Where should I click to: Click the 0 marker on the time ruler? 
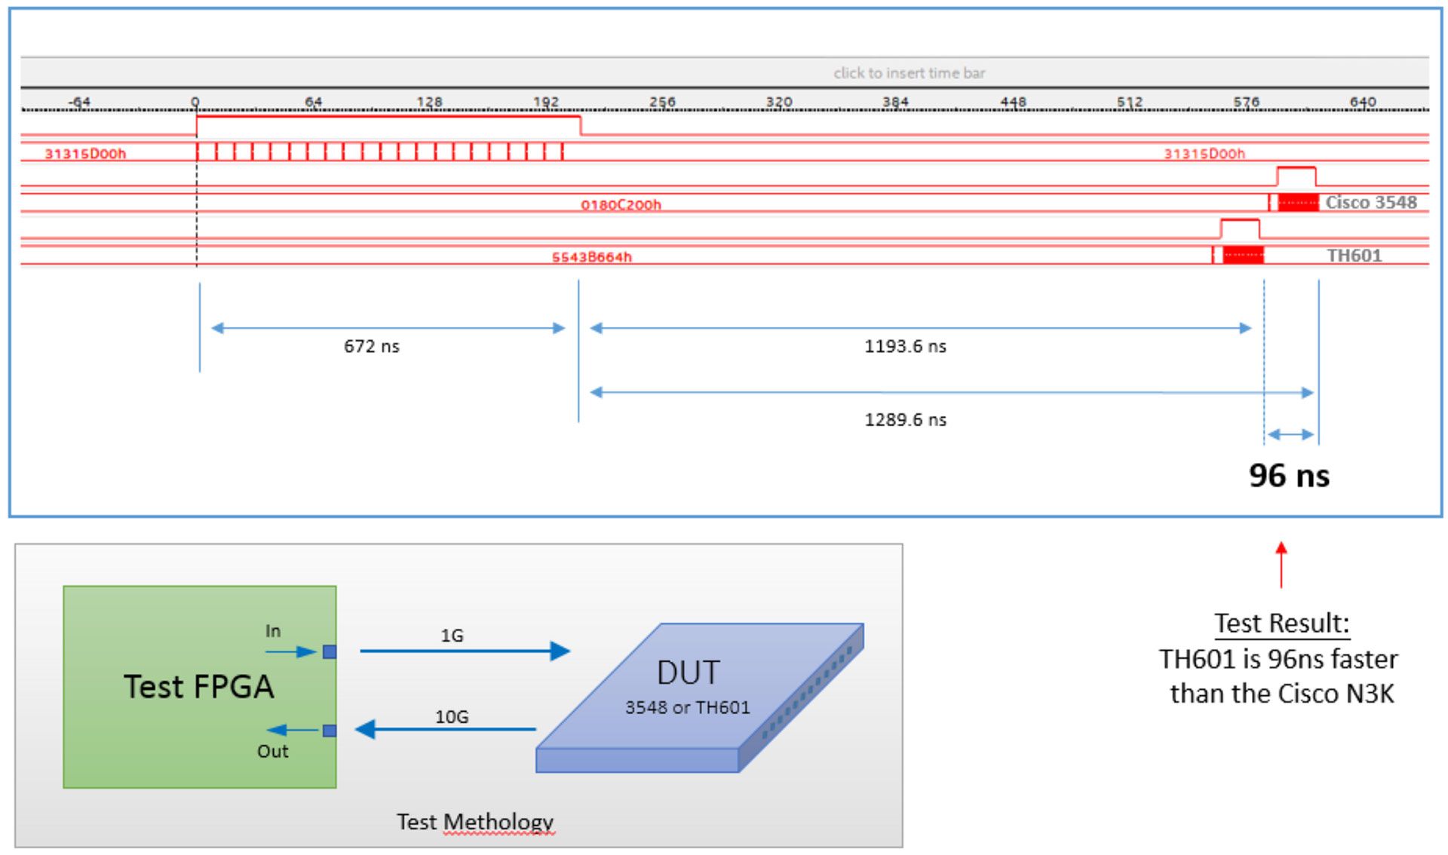pos(195,102)
